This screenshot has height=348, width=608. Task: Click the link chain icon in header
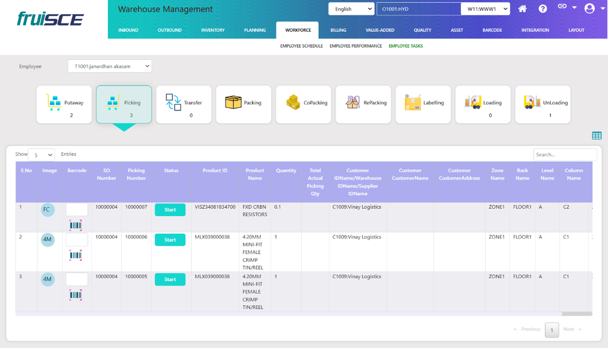pyautogui.click(x=562, y=7)
